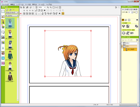
Task: Click the right arrow move icon
Action: point(33,10)
